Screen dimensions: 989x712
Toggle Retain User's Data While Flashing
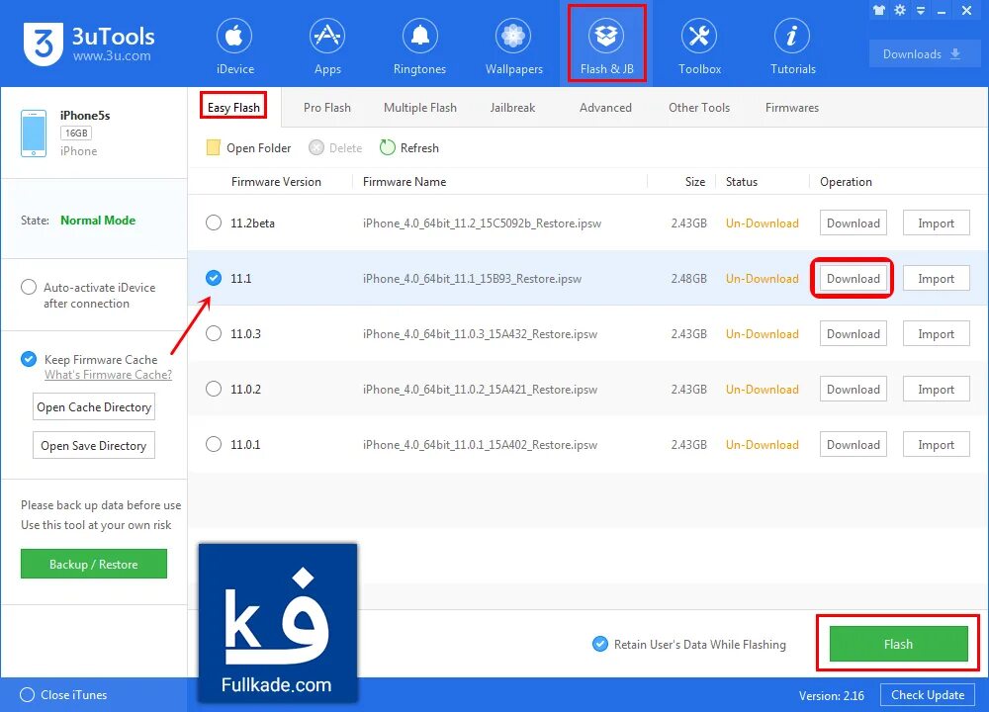click(600, 644)
